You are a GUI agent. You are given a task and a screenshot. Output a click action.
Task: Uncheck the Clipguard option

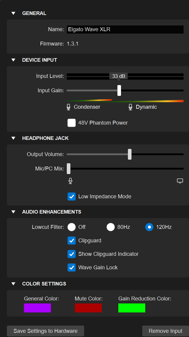[72, 241]
